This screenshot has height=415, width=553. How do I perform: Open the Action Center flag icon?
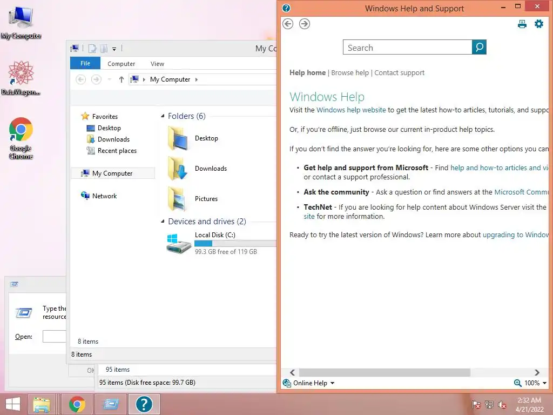tap(476, 405)
